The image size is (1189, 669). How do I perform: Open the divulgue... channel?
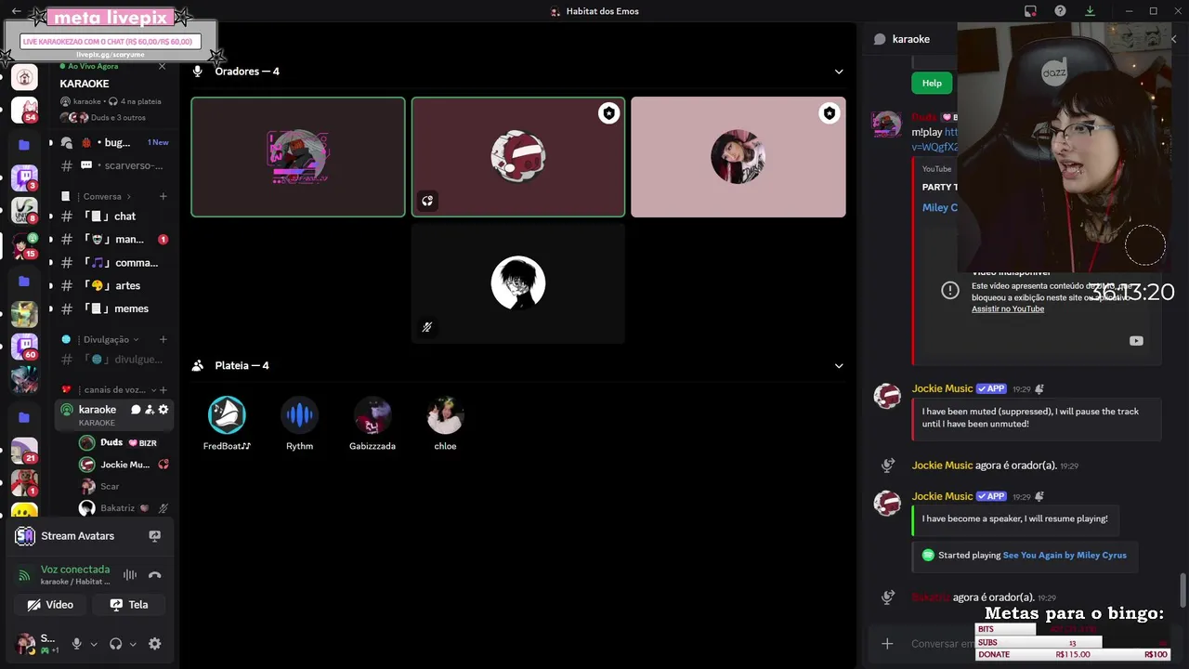click(113, 360)
